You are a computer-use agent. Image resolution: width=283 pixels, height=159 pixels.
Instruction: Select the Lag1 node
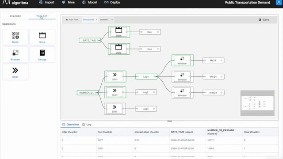coord(146,76)
